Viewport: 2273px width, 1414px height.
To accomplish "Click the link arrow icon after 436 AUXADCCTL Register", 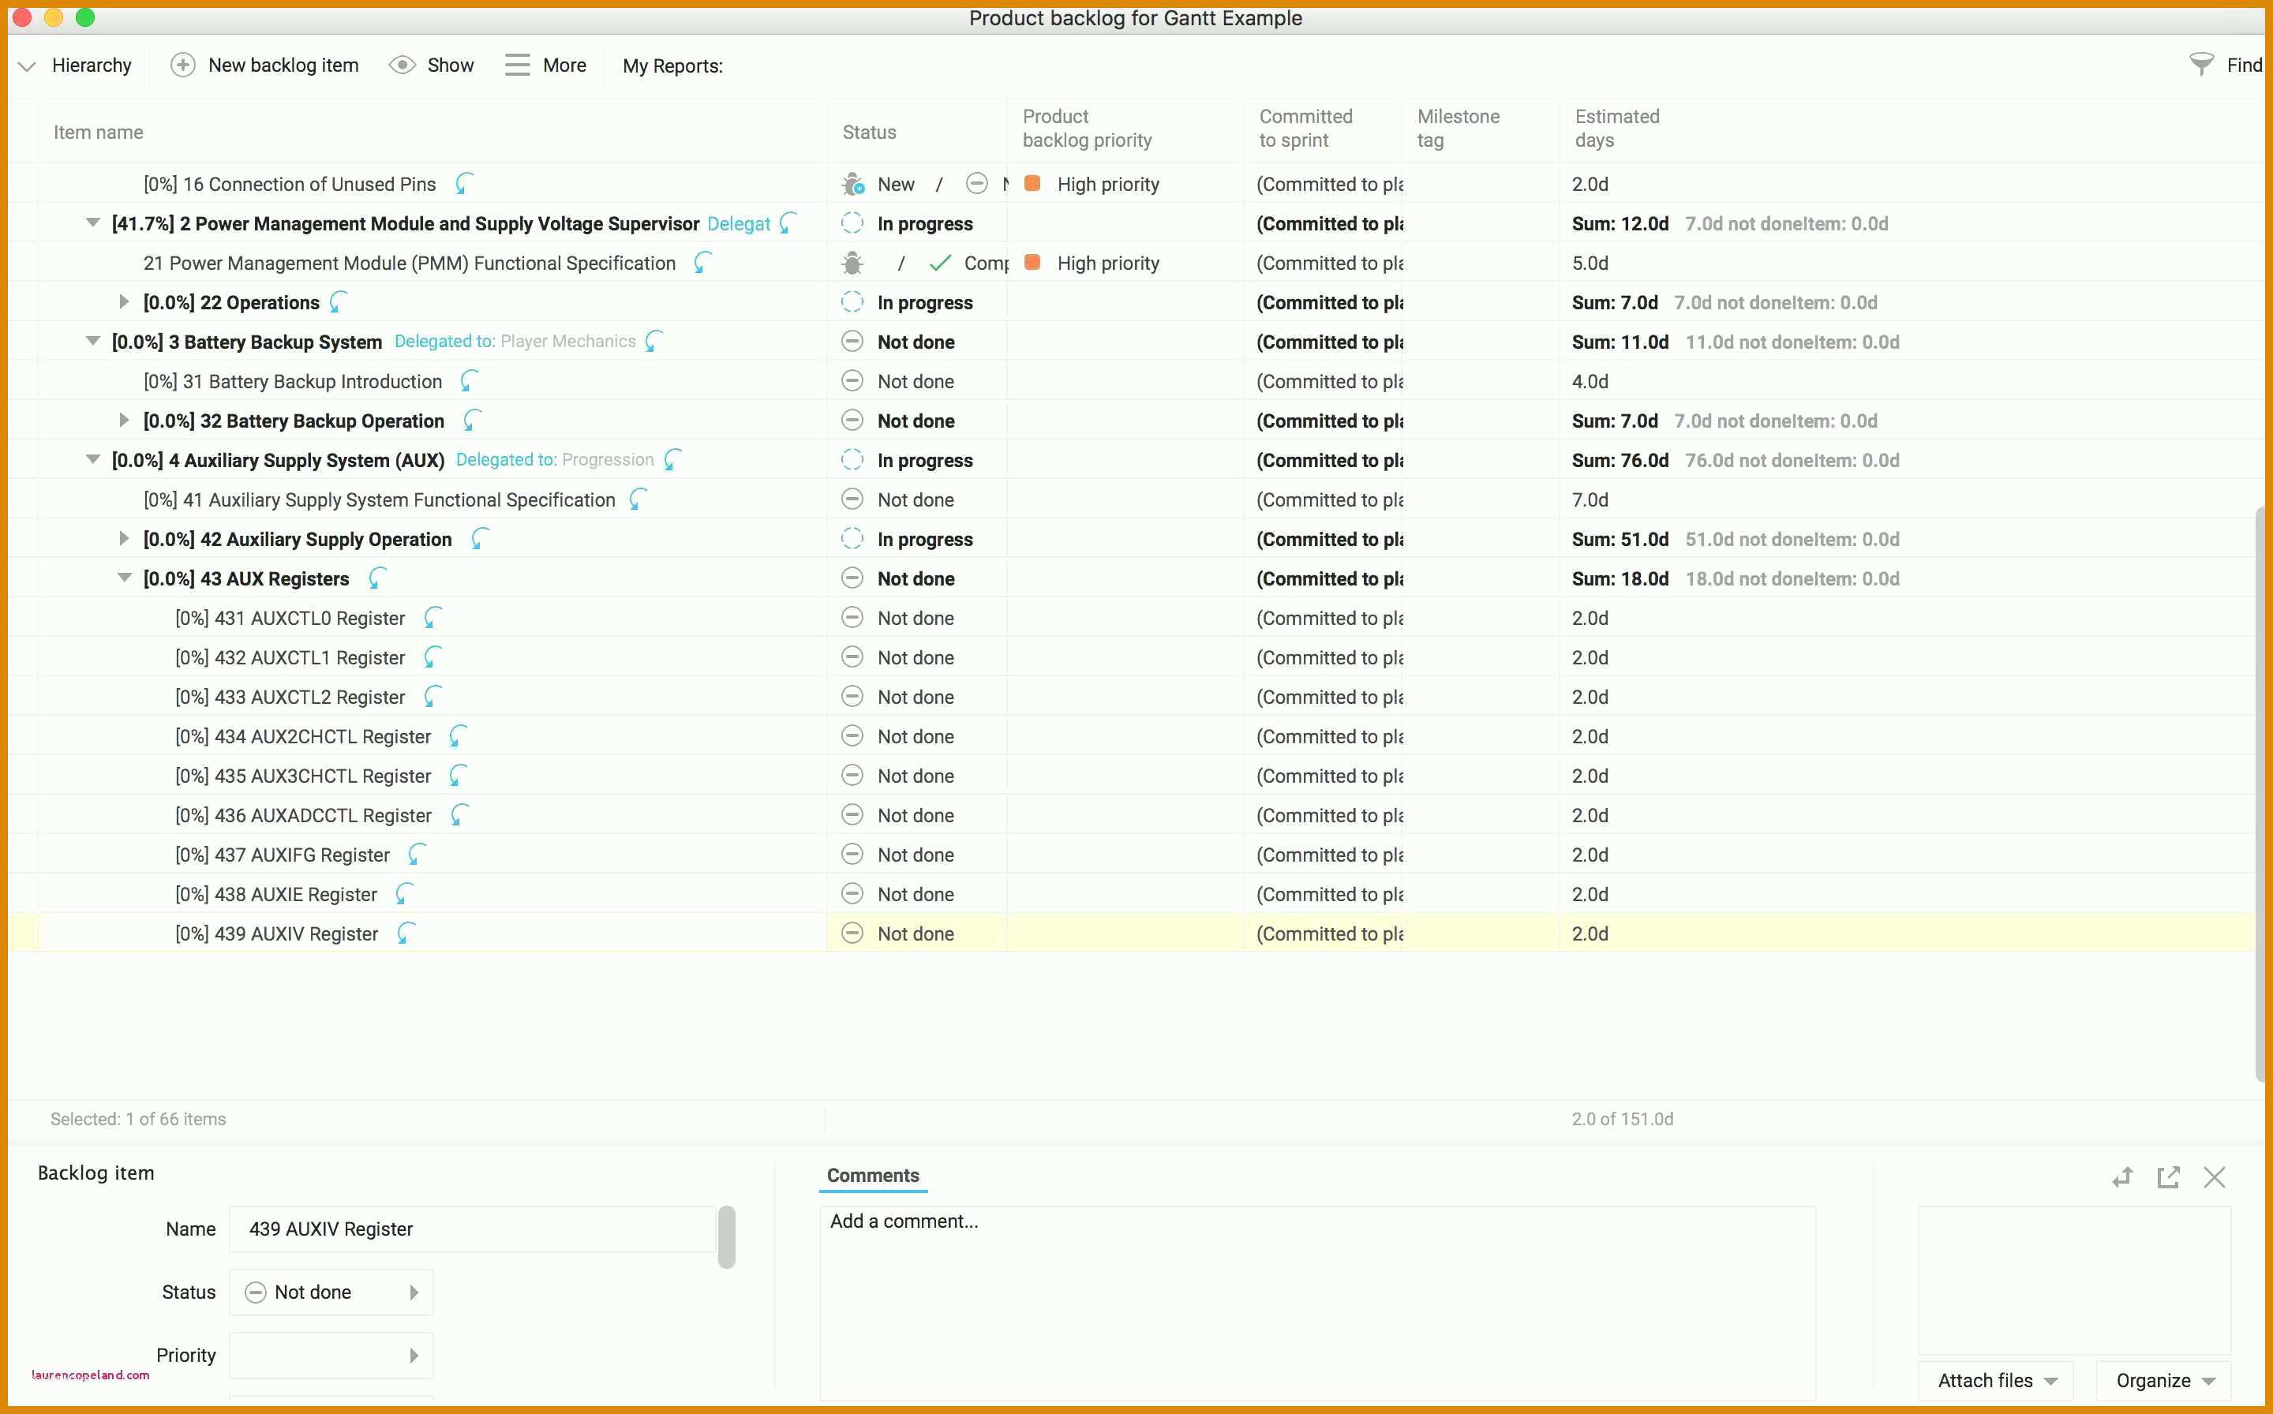I will pyautogui.click(x=459, y=814).
